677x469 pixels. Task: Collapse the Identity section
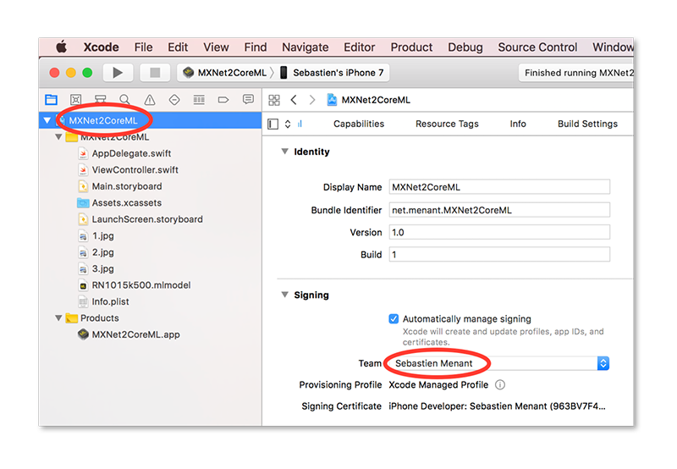[284, 152]
